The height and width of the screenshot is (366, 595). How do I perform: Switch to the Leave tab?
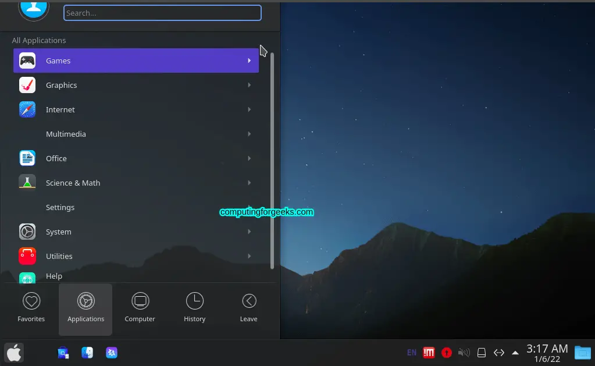pyautogui.click(x=249, y=308)
